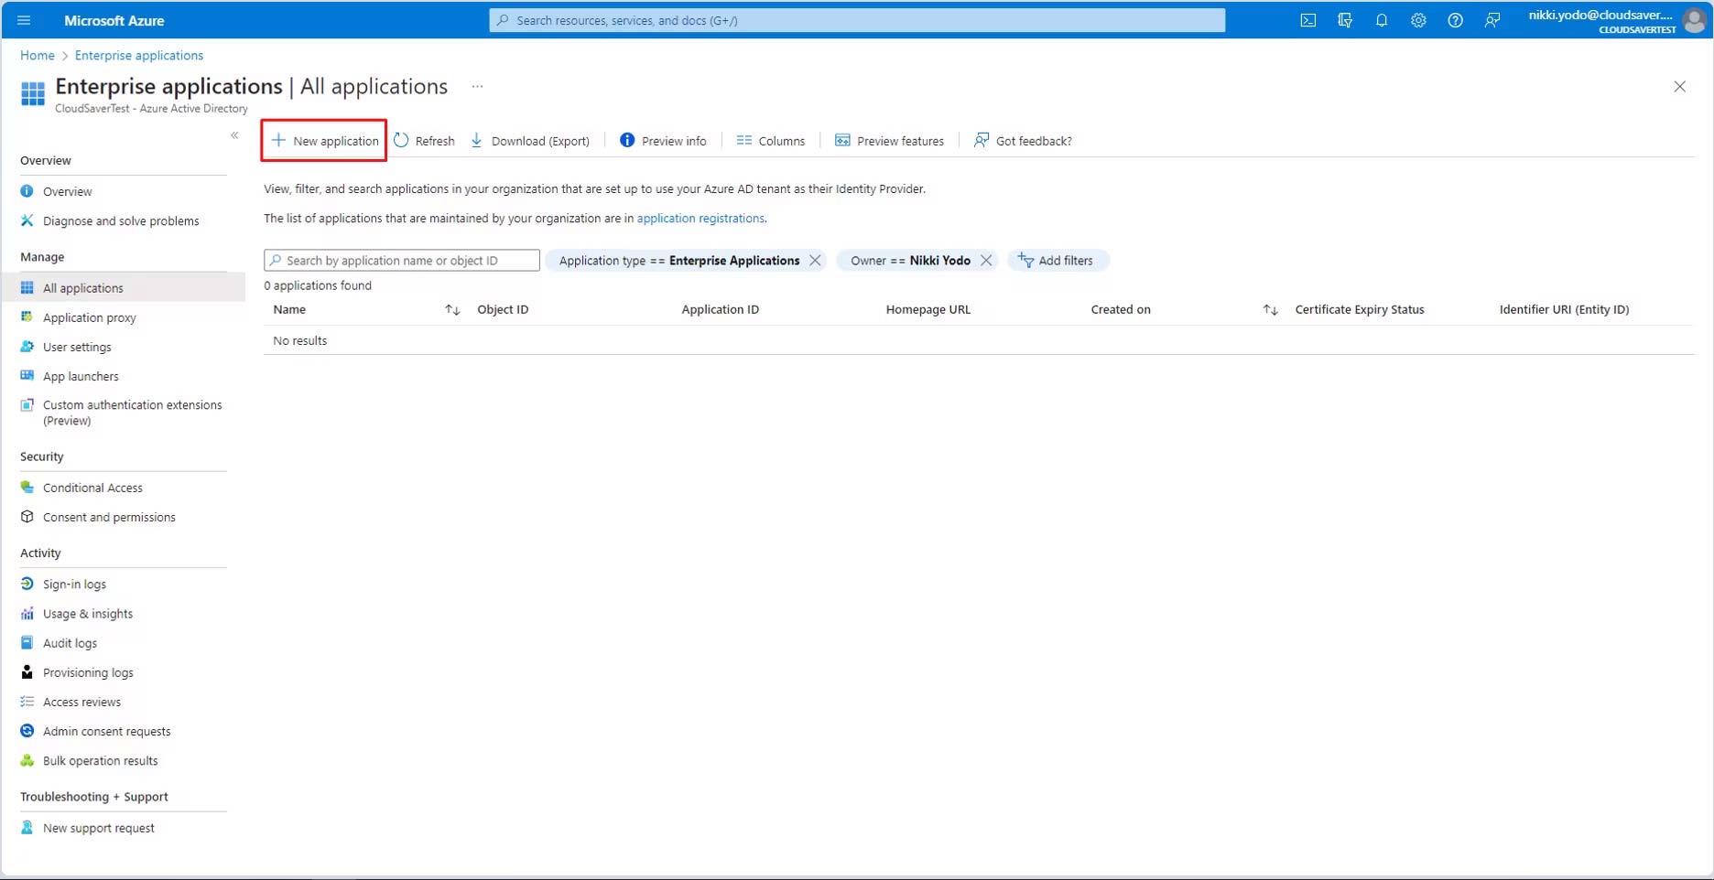1714x880 pixels.
Task: Follow the application registrations link
Action: tap(700, 219)
